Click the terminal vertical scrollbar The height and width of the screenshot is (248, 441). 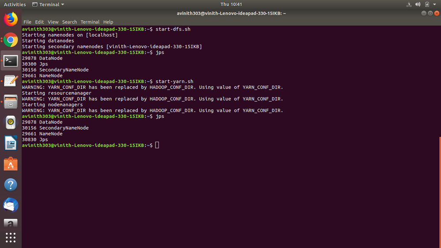pos(440,192)
